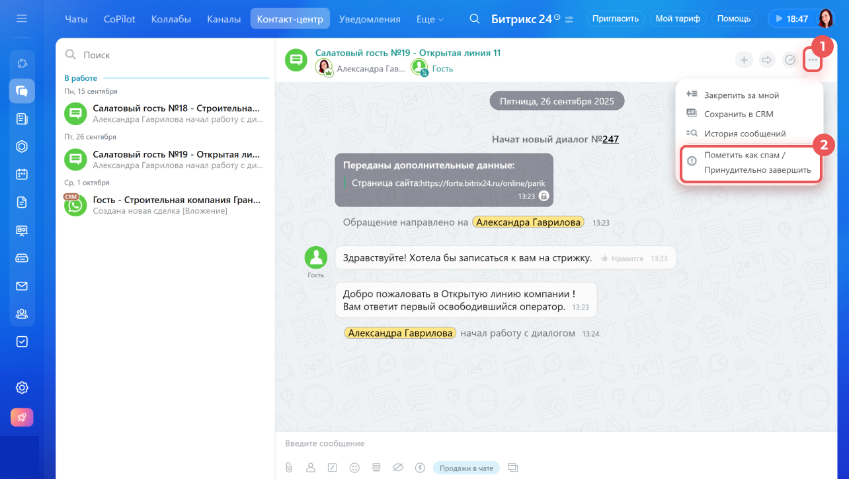
Task: Finish dialog using the checkmark icon
Action: [789, 60]
